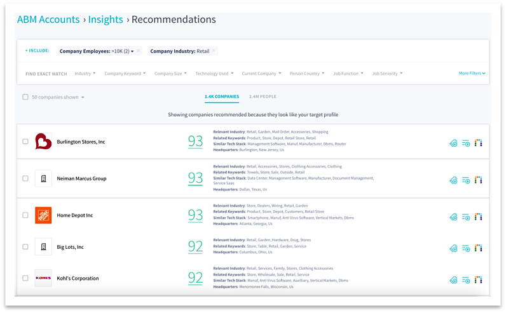Click the 93 score for Burlington Stores
This screenshot has width=506, height=313.
(x=195, y=141)
